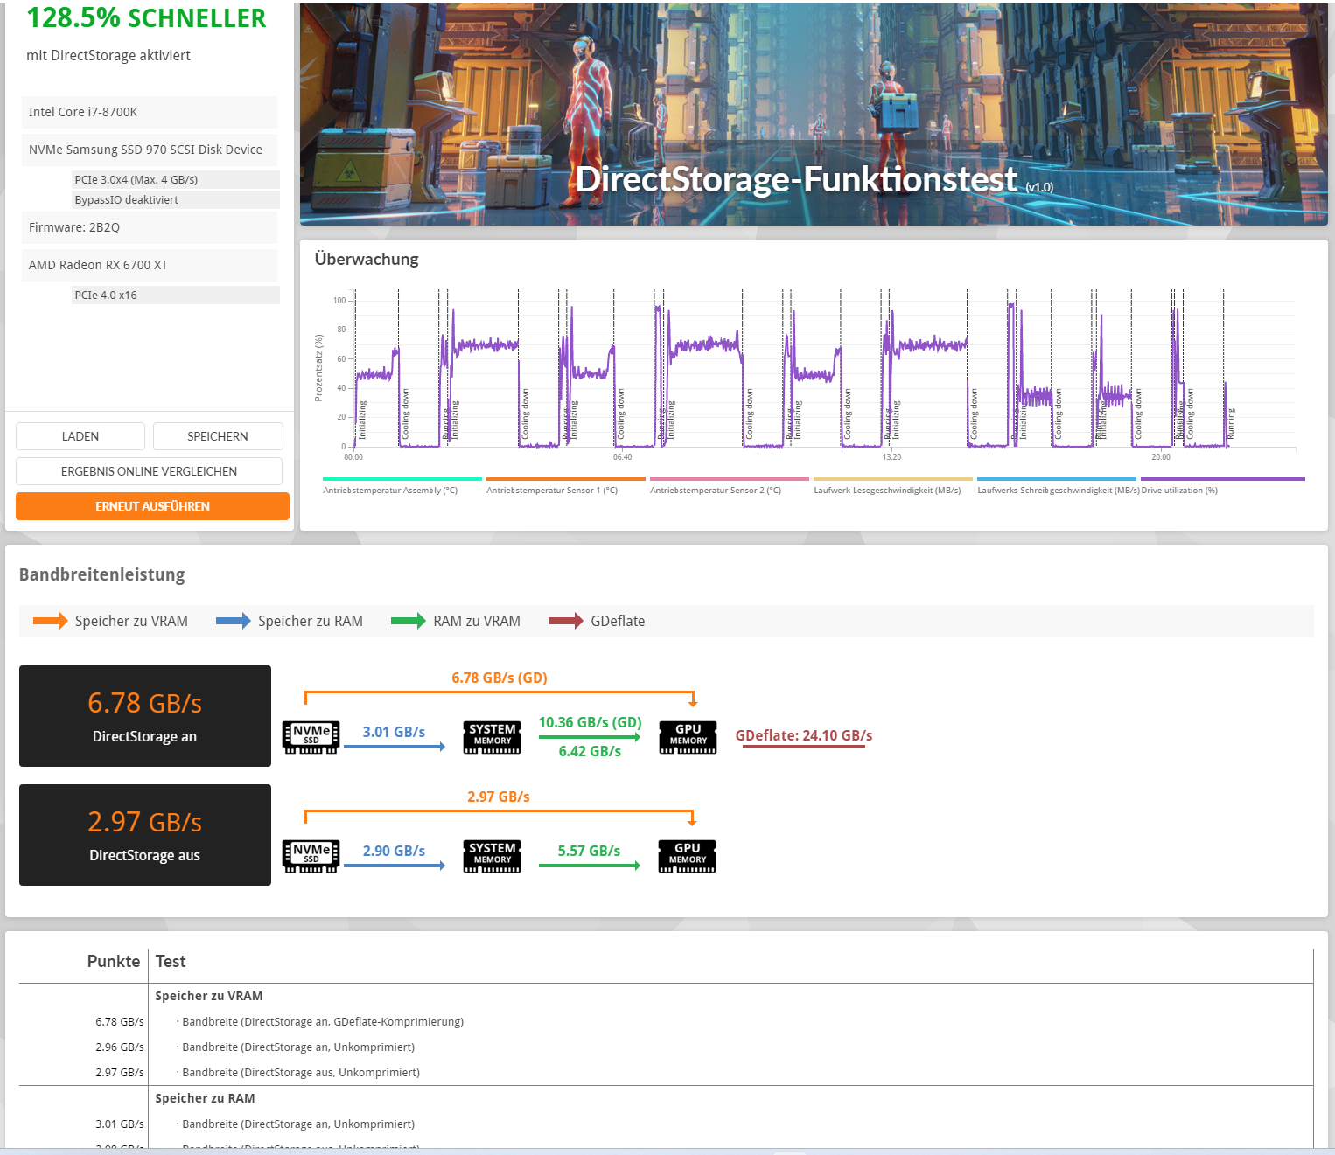
Task: Click the NVMe SSD icon in DirectStorage an row
Action: pos(311,737)
